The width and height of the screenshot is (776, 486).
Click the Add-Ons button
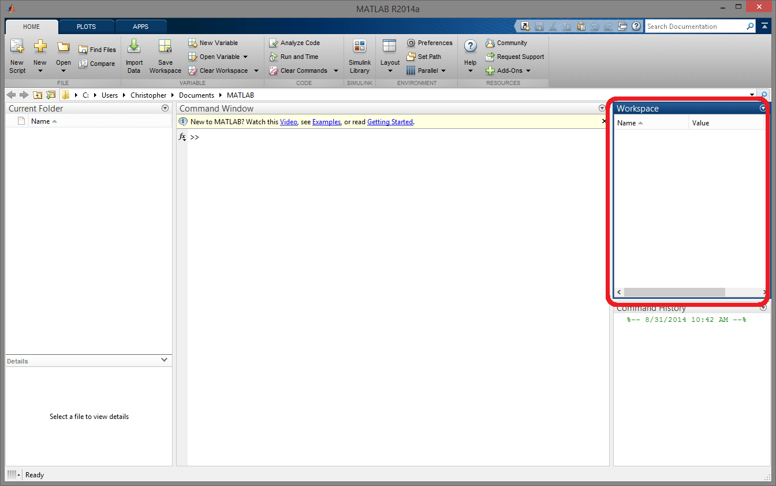pyautogui.click(x=504, y=71)
